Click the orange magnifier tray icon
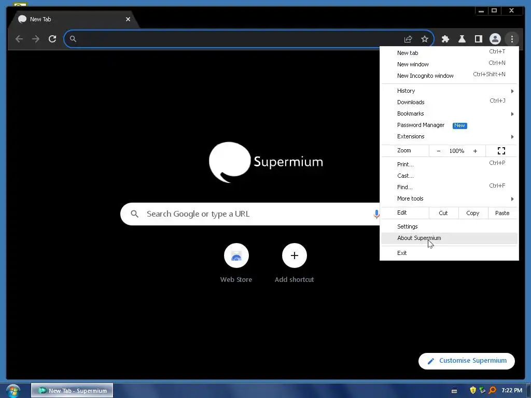This screenshot has width=531, height=398. click(x=493, y=391)
